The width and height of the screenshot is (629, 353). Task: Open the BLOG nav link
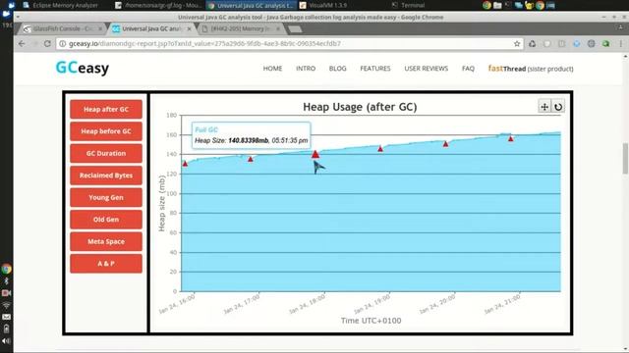[x=337, y=69]
